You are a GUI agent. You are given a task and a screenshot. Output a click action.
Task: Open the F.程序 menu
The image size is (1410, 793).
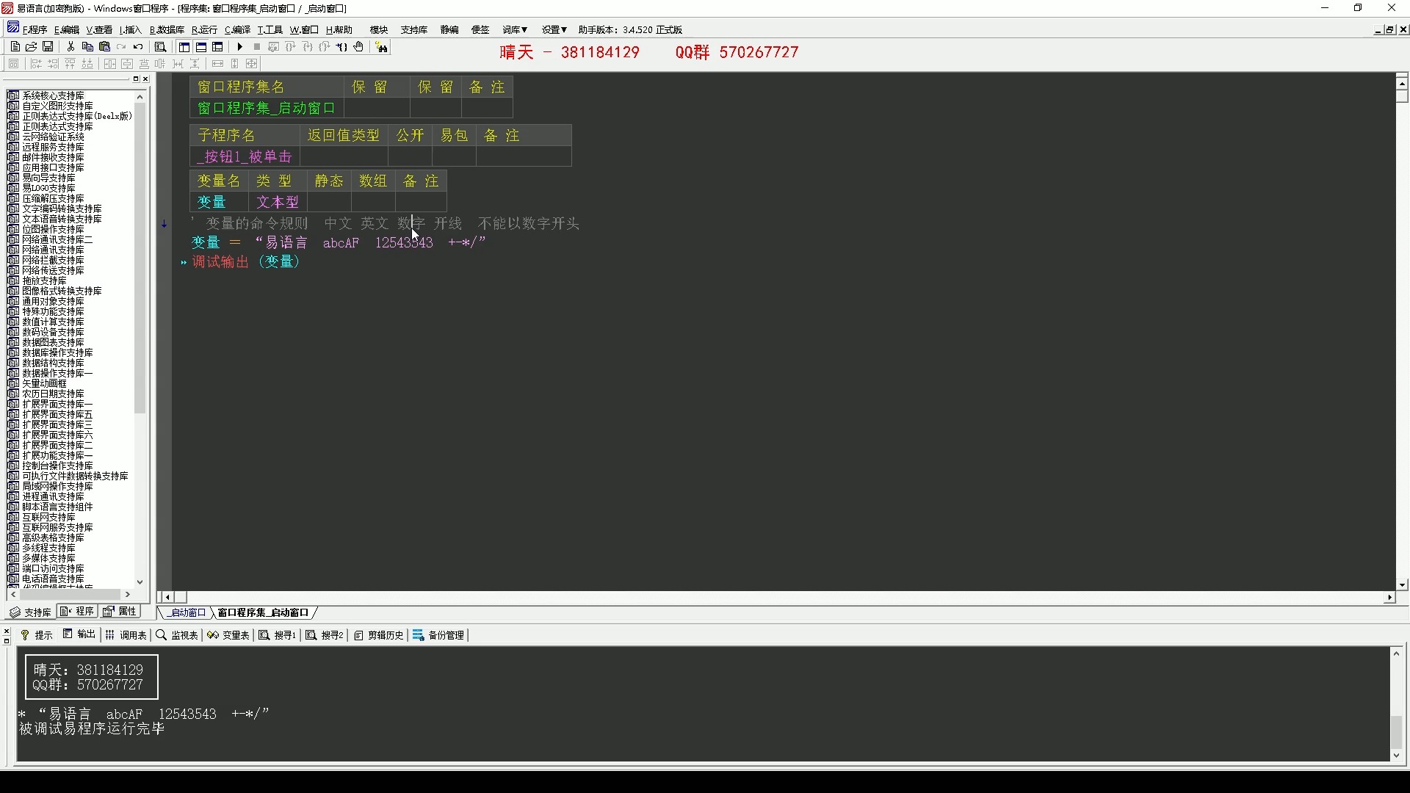tap(35, 29)
